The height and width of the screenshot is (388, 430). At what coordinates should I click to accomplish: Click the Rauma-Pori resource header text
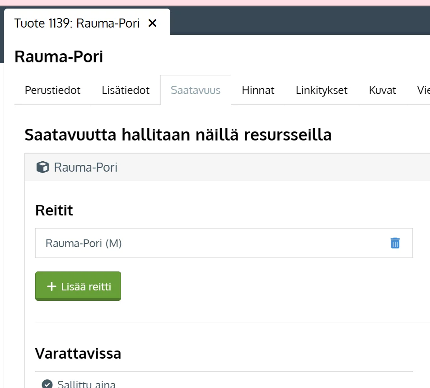click(x=85, y=167)
